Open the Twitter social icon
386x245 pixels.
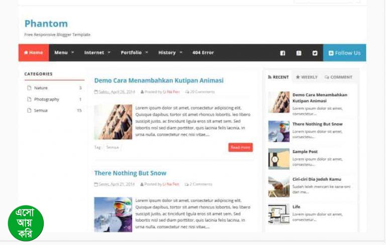[x=315, y=53]
